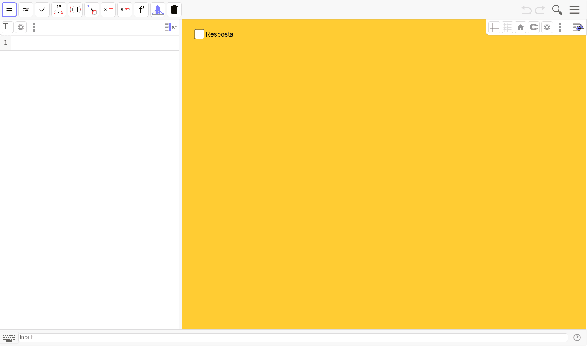This screenshot has height=346, width=587.
Task: Click the Undo arrow
Action: 526,10
